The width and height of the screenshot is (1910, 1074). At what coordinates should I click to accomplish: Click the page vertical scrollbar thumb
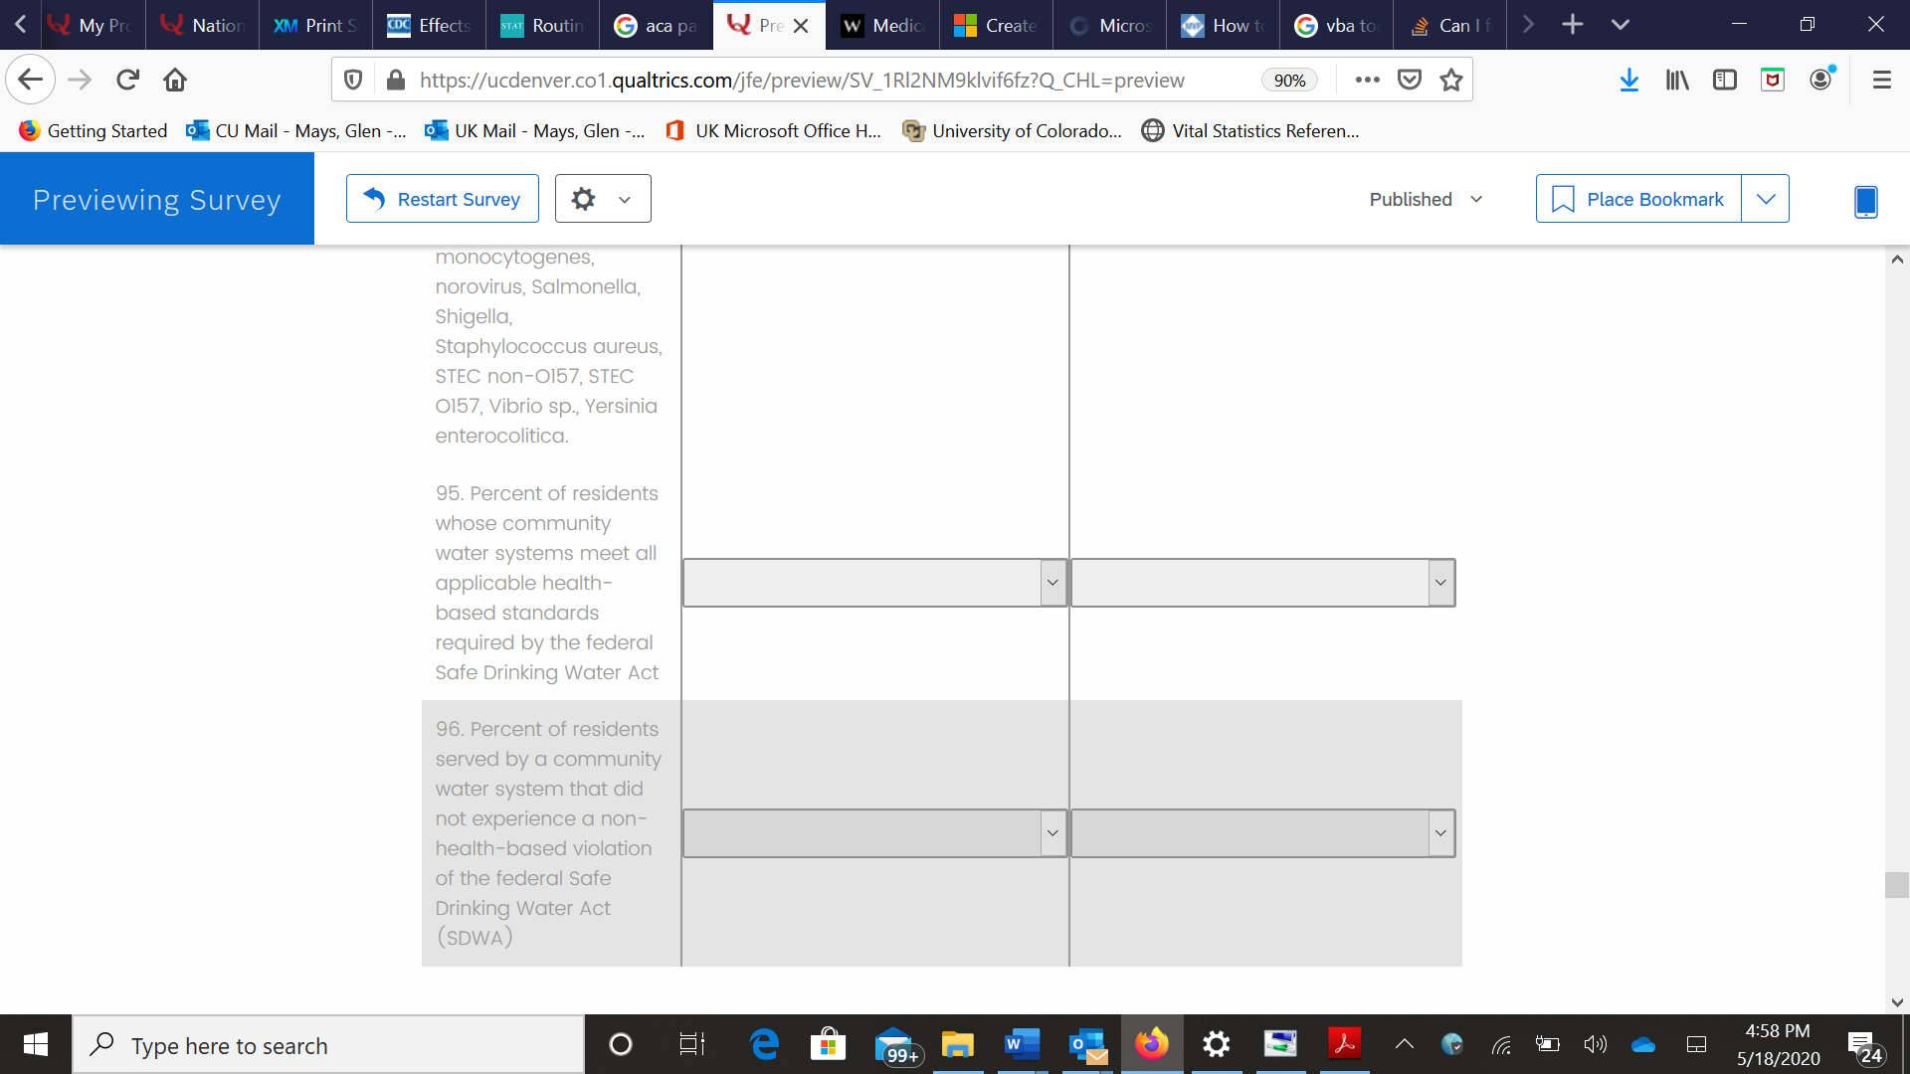tap(1896, 884)
